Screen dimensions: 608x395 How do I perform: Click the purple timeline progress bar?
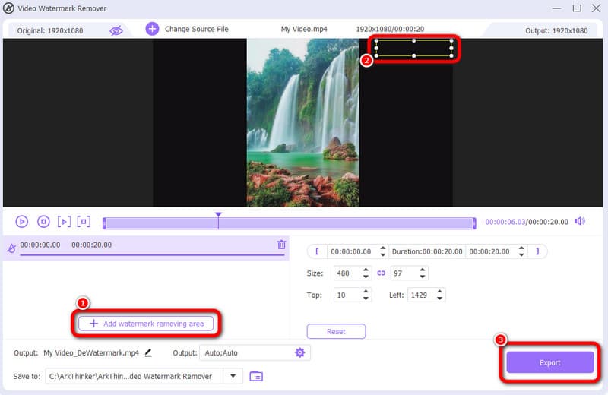tap(290, 223)
